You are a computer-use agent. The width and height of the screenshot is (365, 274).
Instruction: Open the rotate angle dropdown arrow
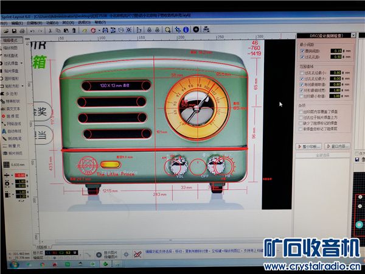pyautogui.click(x=99, y=30)
